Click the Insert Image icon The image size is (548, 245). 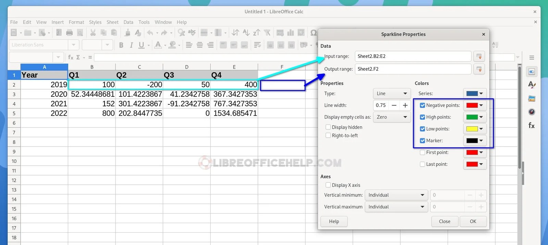[280, 33]
